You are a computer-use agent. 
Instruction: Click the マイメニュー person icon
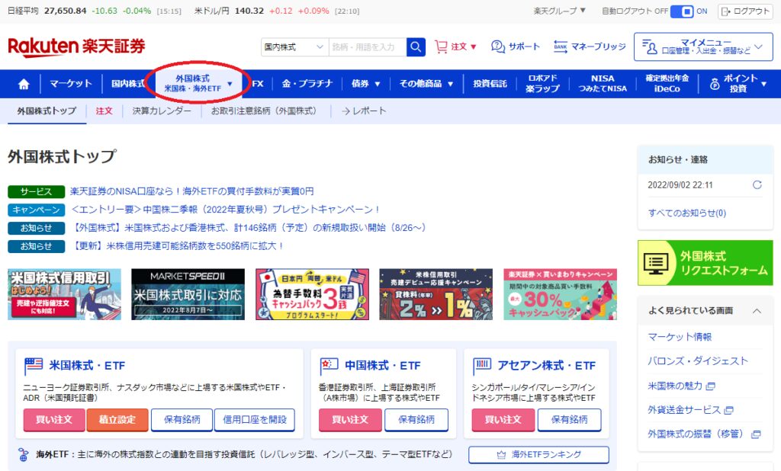click(651, 46)
